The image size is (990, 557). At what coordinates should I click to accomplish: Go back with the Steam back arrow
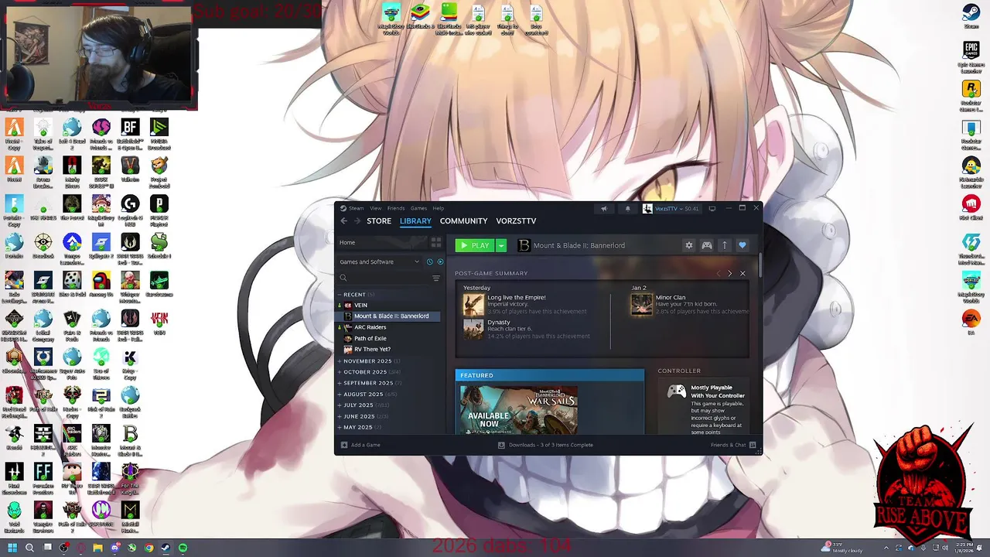point(344,221)
